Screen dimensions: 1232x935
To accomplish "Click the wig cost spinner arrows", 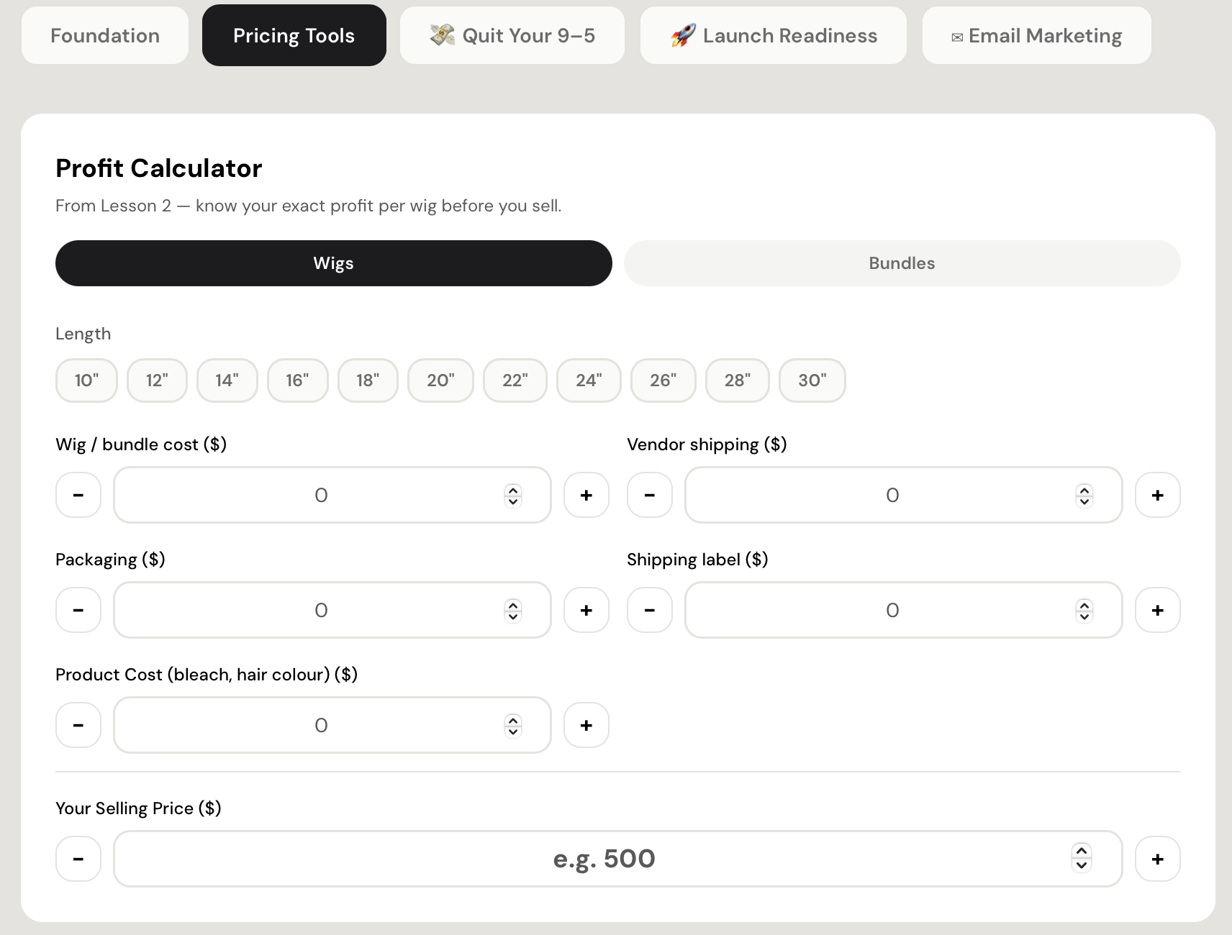I will pos(513,495).
